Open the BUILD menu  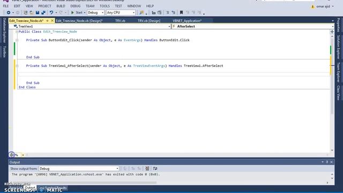(61, 6)
